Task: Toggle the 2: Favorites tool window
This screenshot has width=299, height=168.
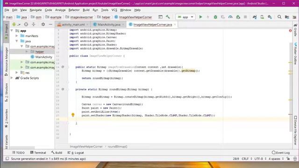Action: [x=6, y=118]
